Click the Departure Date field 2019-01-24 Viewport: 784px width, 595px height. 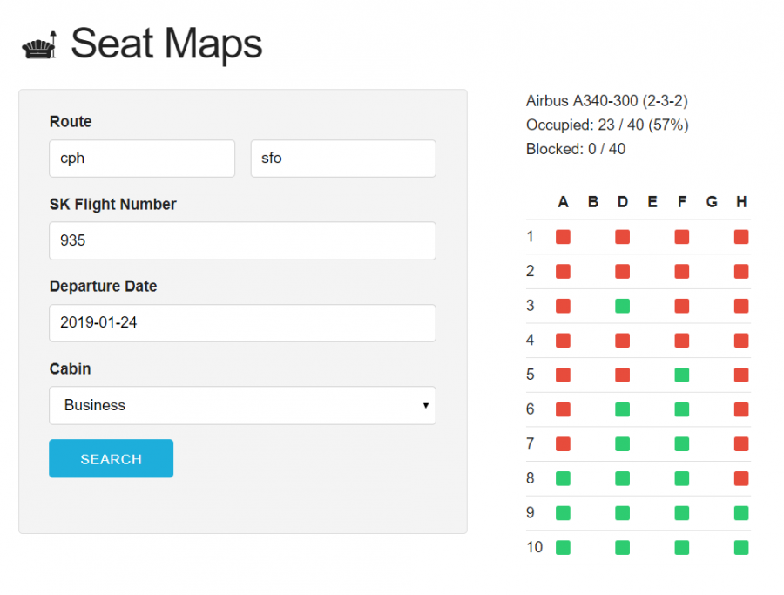[242, 323]
